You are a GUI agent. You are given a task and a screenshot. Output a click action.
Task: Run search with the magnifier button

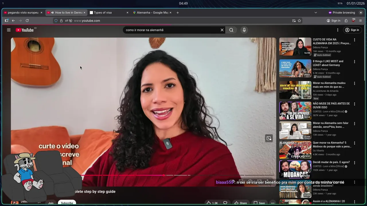pos(231,30)
